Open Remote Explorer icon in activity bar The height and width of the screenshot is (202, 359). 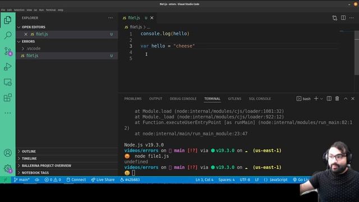click(x=7, y=82)
